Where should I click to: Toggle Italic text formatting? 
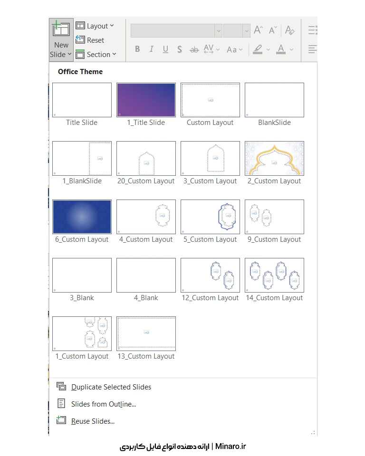152,49
